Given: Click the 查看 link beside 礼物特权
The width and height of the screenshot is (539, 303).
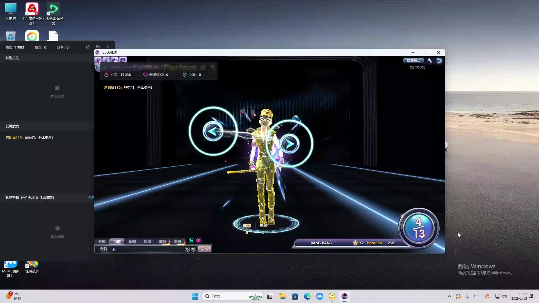Looking at the screenshot, I should click(x=91, y=198).
